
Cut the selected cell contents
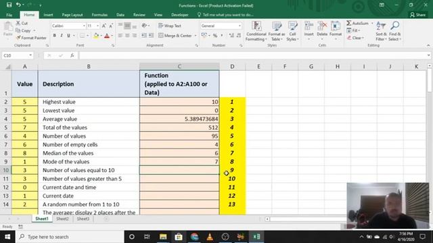pyautogui.click(x=22, y=23)
